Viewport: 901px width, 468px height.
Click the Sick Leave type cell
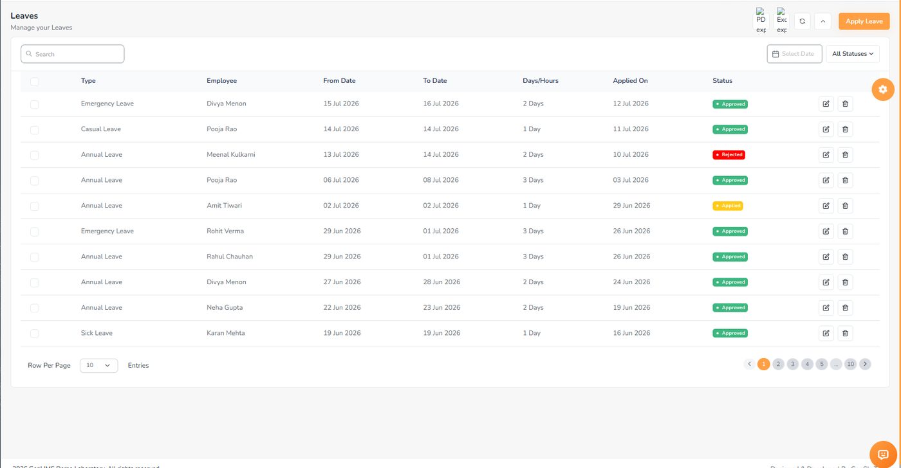pos(97,333)
